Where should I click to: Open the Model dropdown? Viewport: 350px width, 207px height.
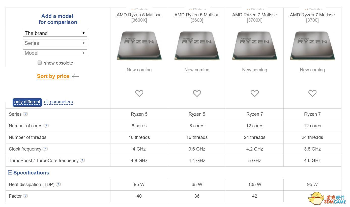pos(55,53)
